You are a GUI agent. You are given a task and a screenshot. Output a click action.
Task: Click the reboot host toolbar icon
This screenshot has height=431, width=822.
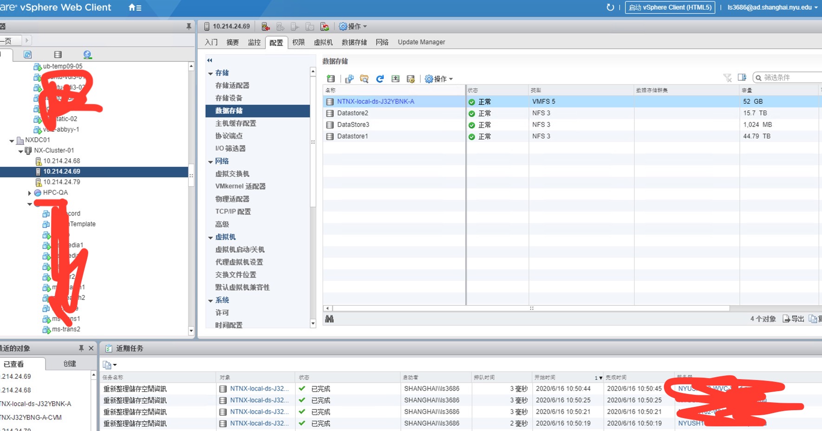pos(325,26)
